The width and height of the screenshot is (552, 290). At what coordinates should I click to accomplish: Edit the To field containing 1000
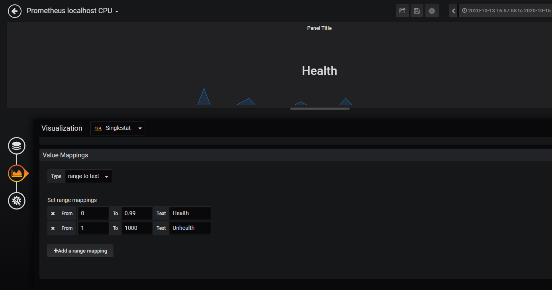pos(137,228)
